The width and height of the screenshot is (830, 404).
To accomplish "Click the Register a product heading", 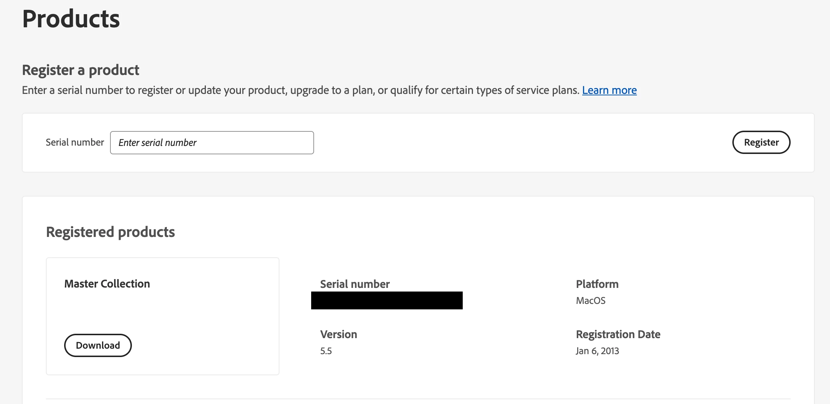I will (x=81, y=70).
